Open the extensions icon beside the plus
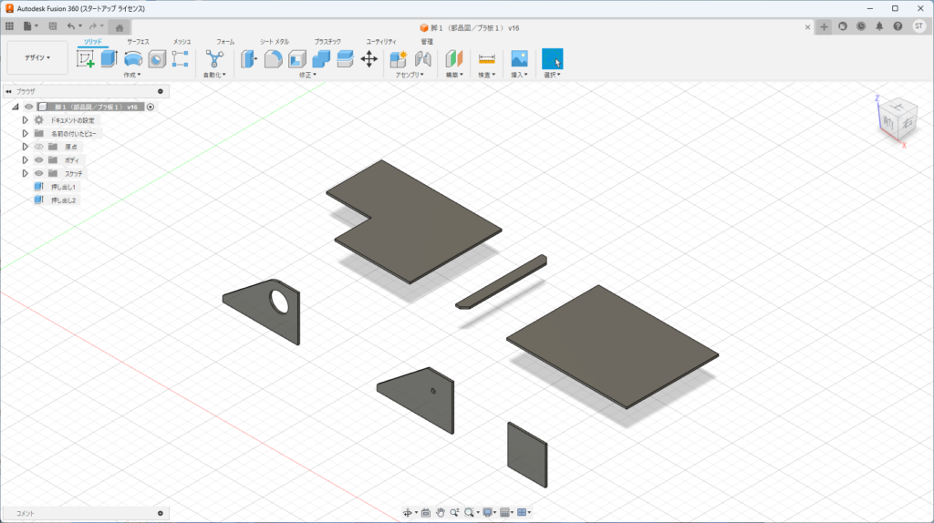Screen dimensions: 934x523 click(842, 26)
